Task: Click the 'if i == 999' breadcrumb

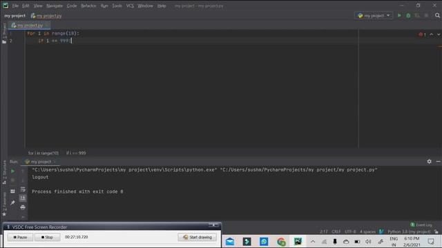Action: point(76,153)
